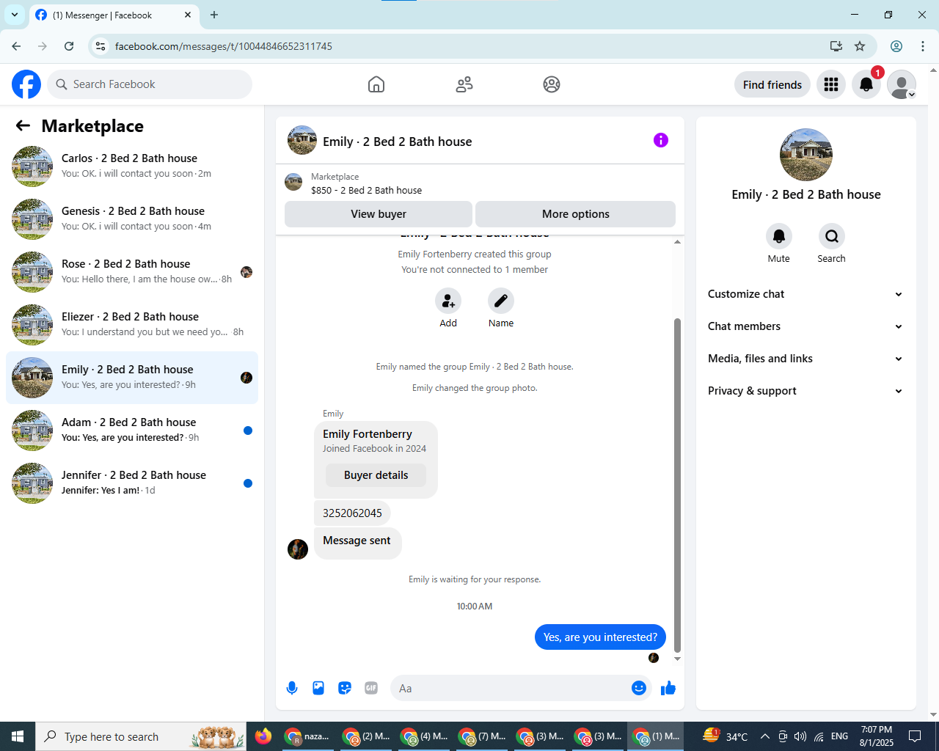The image size is (939, 751).
Task: Show hidden system tray icons chevron
Action: pyautogui.click(x=764, y=736)
